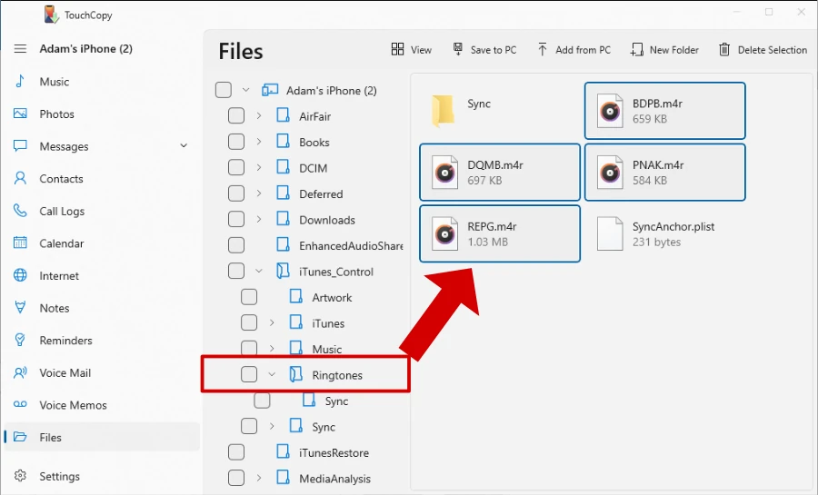
Task: Switch to the Photos section
Action: (x=57, y=114)
